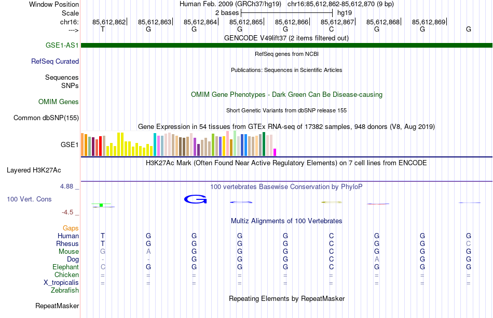Viewport: 493px width, 318px height.
Task: Open the Layered H3K27Ac track label
Action: 34,170
